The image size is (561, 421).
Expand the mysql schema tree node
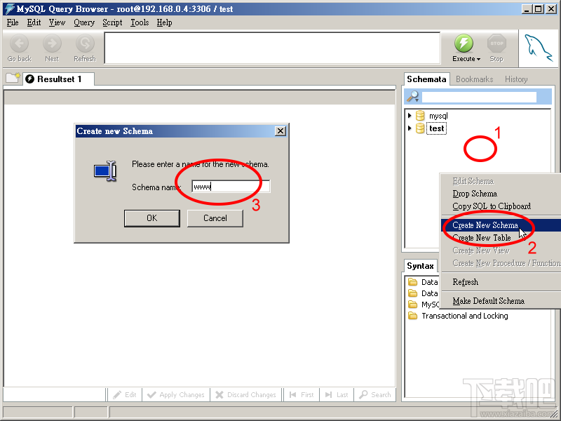click(x=410, y=115)
